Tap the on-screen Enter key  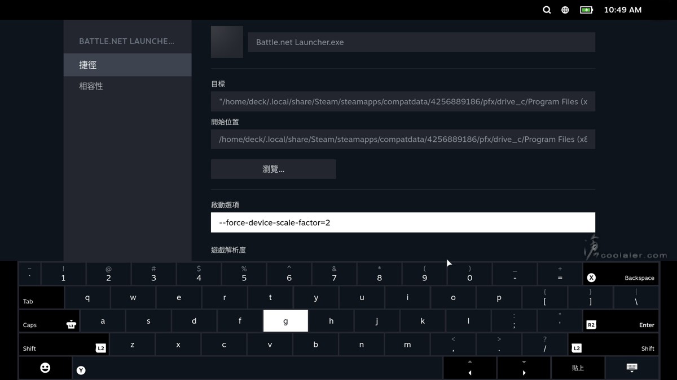(x=621, y=321)
